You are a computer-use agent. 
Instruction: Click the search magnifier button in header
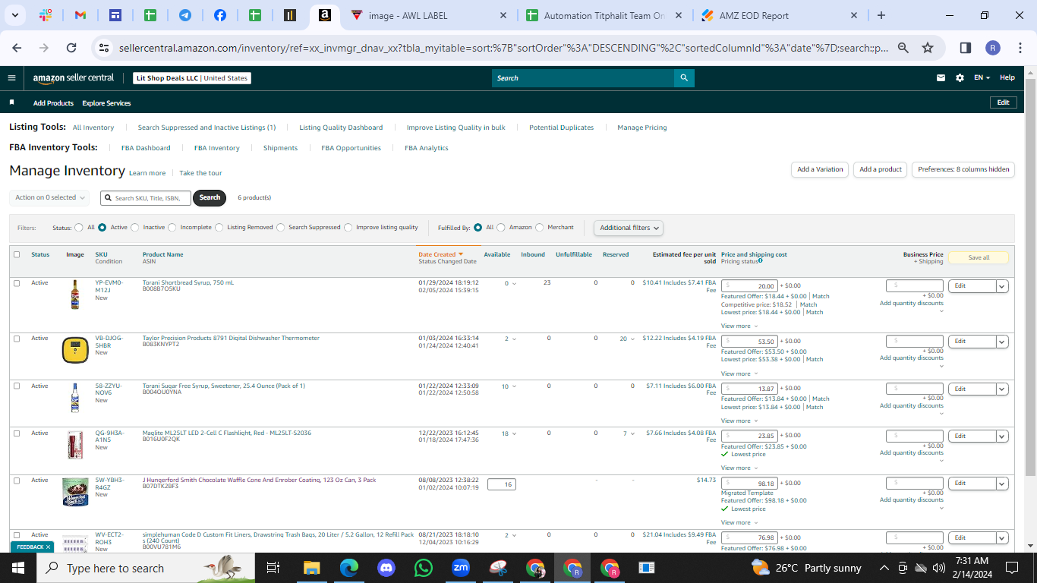[x=684, y=77]
